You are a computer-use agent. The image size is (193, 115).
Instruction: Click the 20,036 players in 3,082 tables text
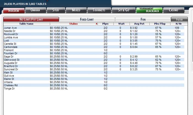click(x=25, y=4)
